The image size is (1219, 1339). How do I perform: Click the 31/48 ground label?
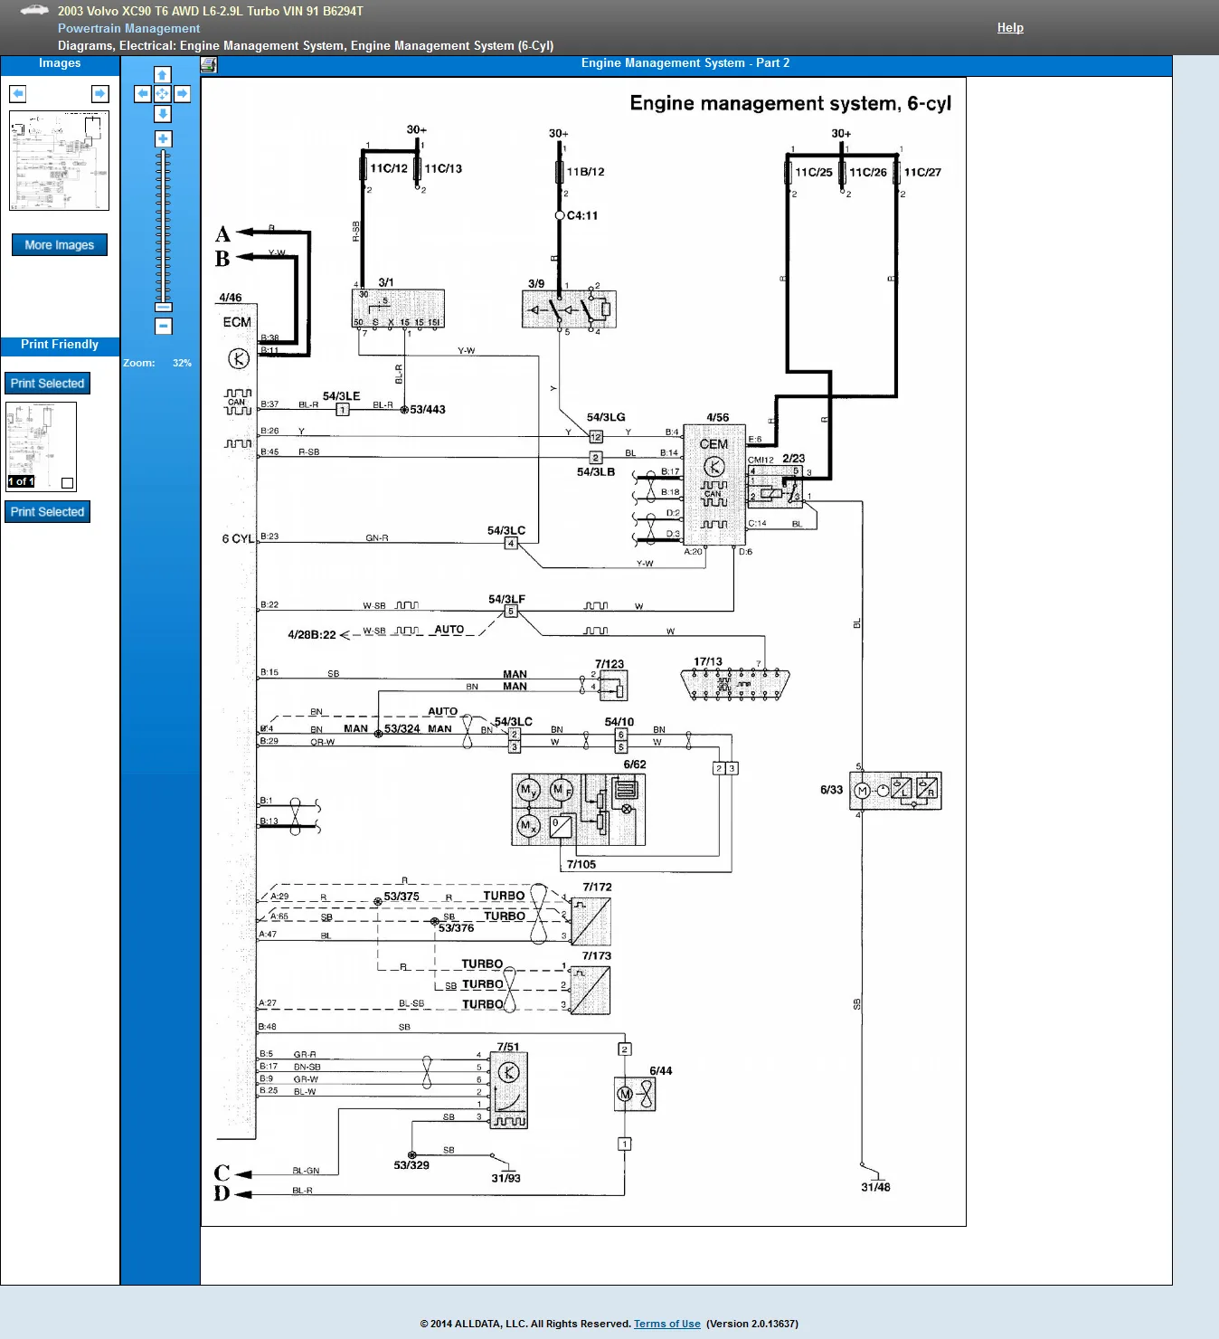click(875, 1187)
